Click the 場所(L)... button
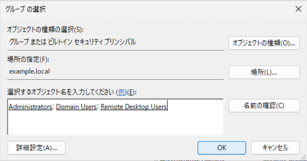 pyautogui.click(x=264, y=72)
